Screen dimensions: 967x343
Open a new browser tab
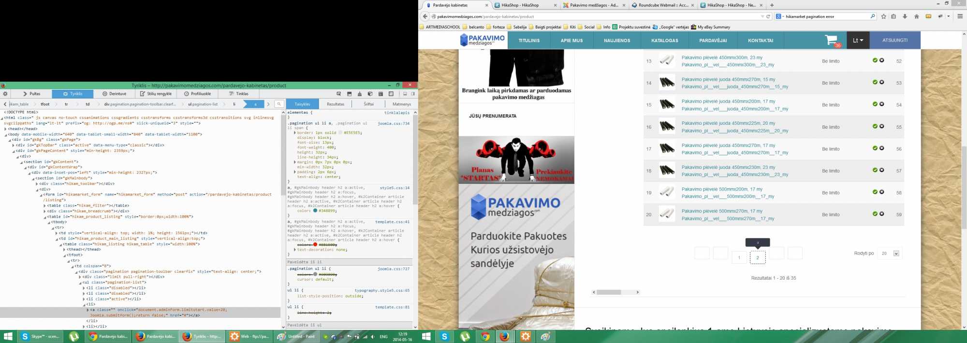click(772, 5)
